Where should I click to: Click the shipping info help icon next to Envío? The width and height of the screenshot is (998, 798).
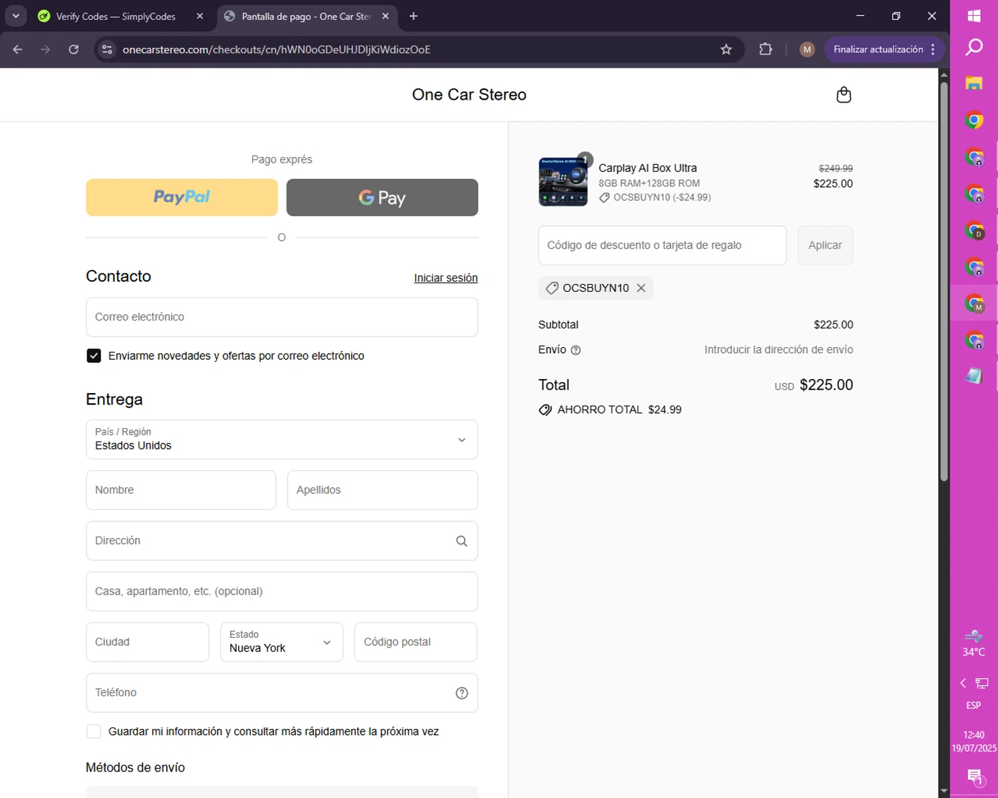click(x=576, y=350)
